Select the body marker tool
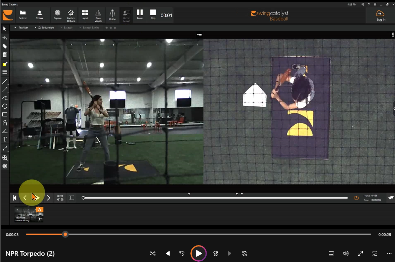This screenshot has width=395, height=262. 5,123
